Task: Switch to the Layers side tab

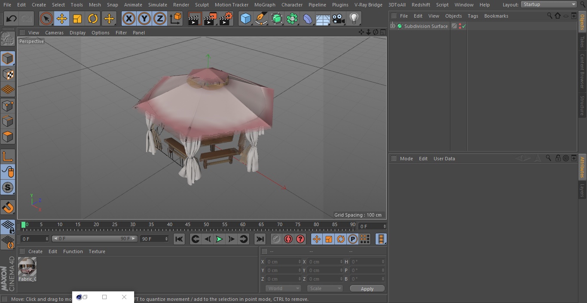Action: pos(582,190)
